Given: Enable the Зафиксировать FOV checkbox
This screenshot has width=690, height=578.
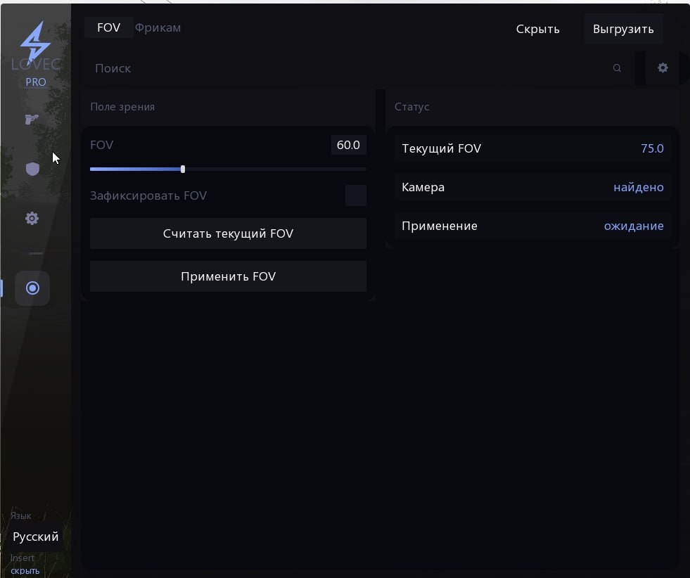Looking at the screenshot, I should coord(355,195).
